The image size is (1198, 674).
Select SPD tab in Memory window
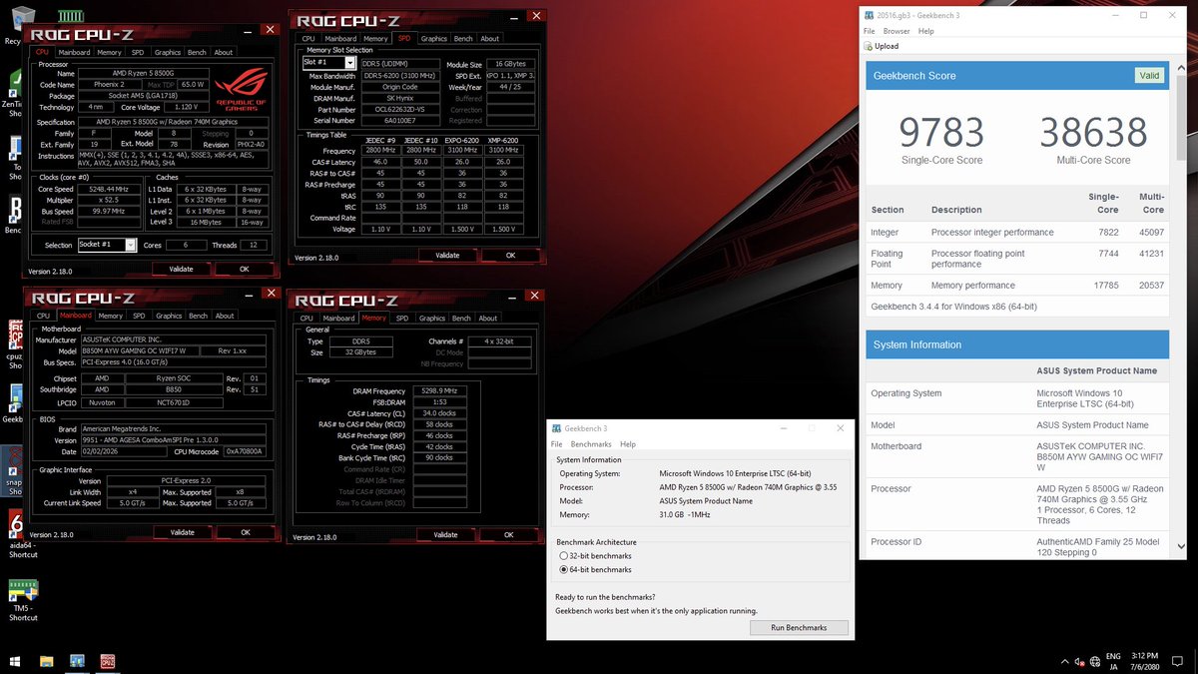click(401, 318)
